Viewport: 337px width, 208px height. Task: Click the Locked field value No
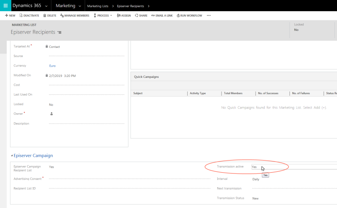(x=51, y=105)
